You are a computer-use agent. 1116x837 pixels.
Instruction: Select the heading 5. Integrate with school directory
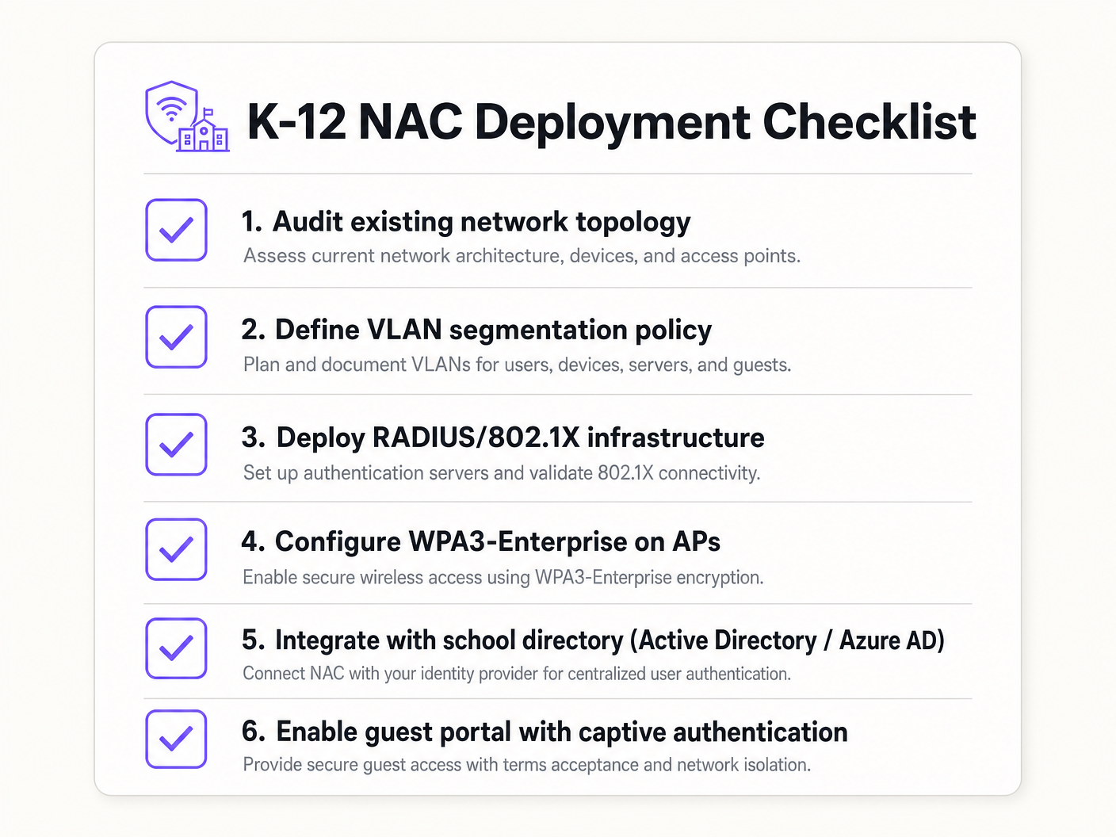point(593,640)
